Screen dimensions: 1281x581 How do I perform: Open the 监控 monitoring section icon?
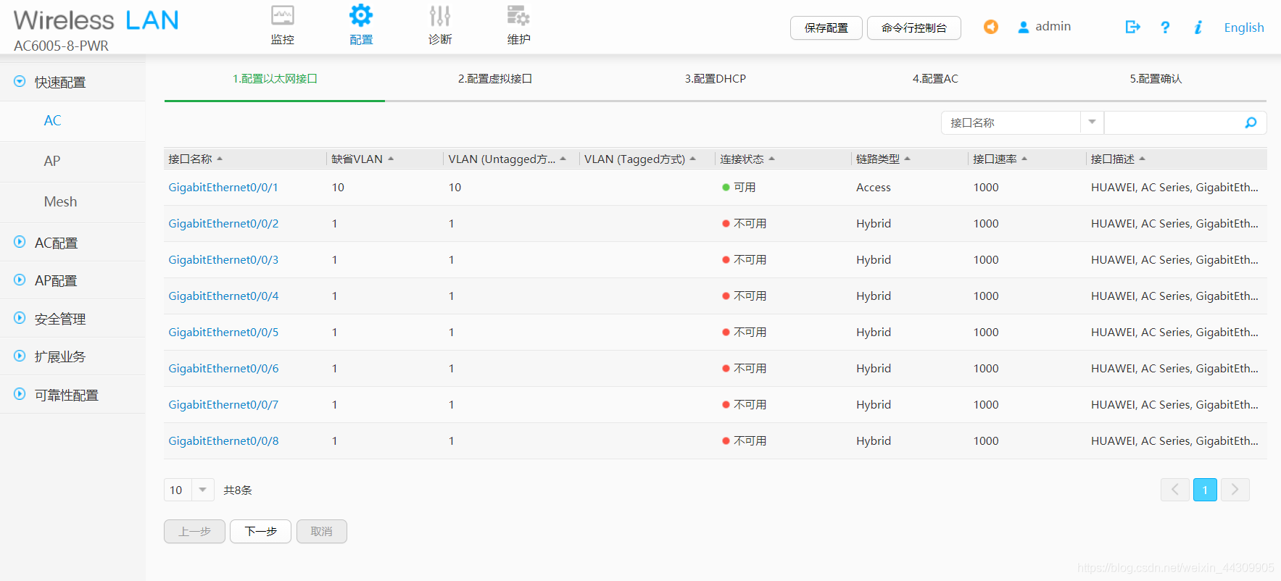(282, 15)
